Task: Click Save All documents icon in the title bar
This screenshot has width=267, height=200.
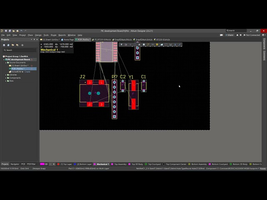Action: click(10, 31)
